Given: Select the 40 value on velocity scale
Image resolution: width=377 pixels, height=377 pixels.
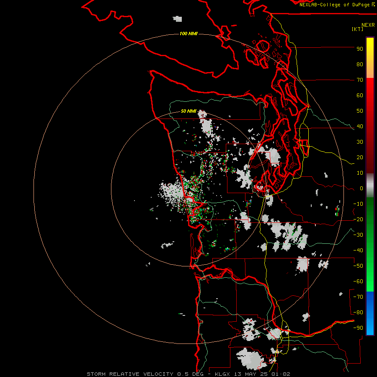Looking at the screenshot, I should 360,127.
